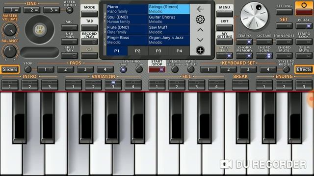Select the Strings (Stereo) sound
314x176 pixels.
169,9
